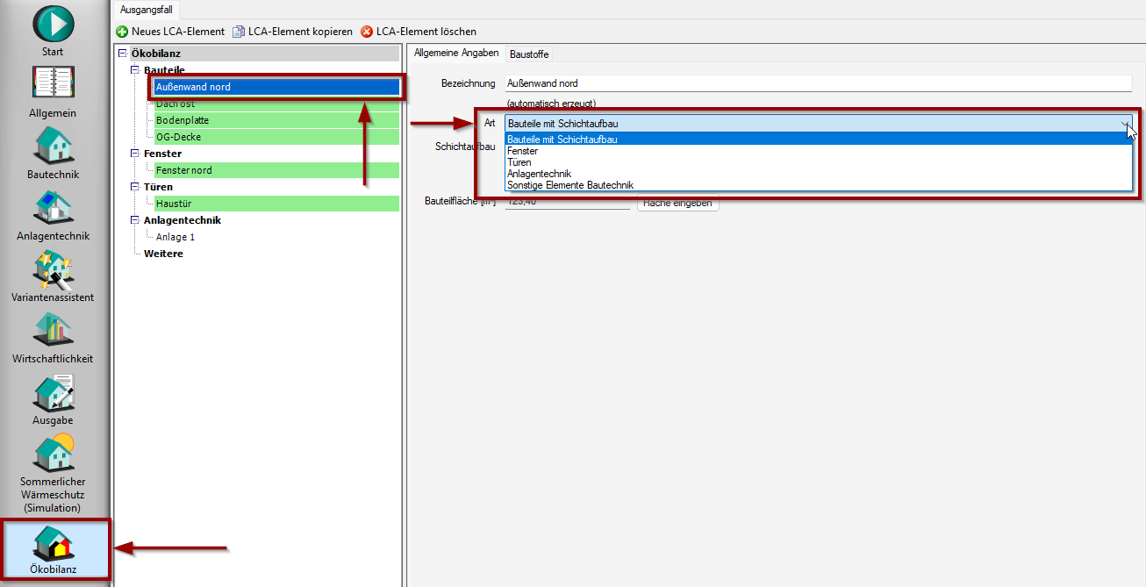The height and width of the screenshot is (587, 1146).
Task: Open Sommerlicher Wärmeschutz simulation icon
Action: [x=54, y=454]
